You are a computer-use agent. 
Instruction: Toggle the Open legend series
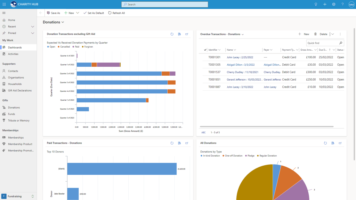(x=51, y=47)
